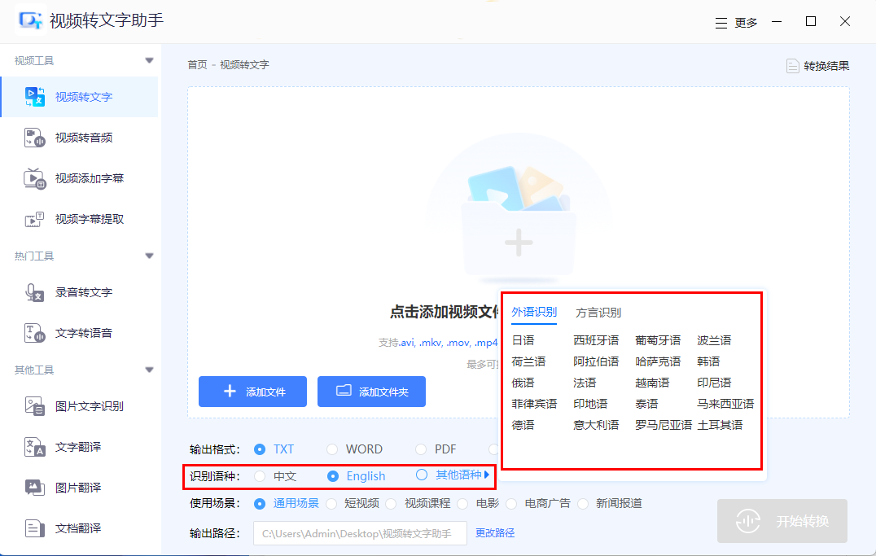Screen dimensions: 876x556
Task: Click the app logo in title bar
Action: (x=30, y=20)
